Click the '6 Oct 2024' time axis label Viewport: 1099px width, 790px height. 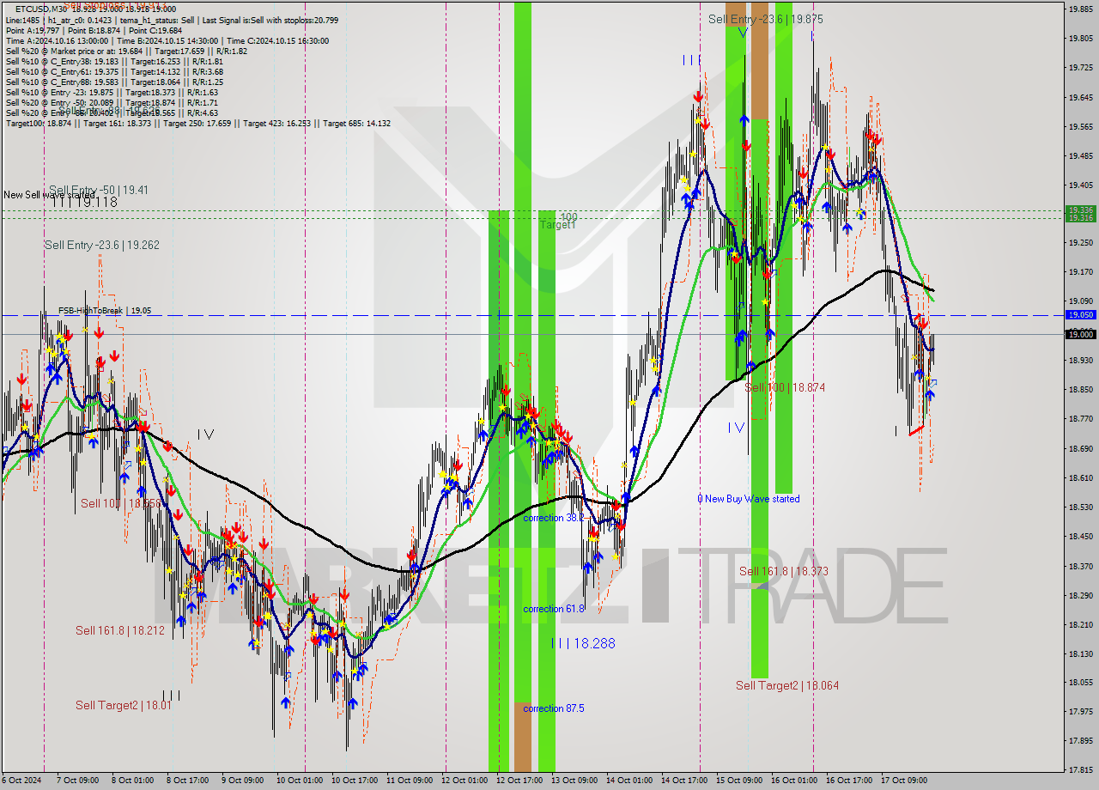[21, 781]
